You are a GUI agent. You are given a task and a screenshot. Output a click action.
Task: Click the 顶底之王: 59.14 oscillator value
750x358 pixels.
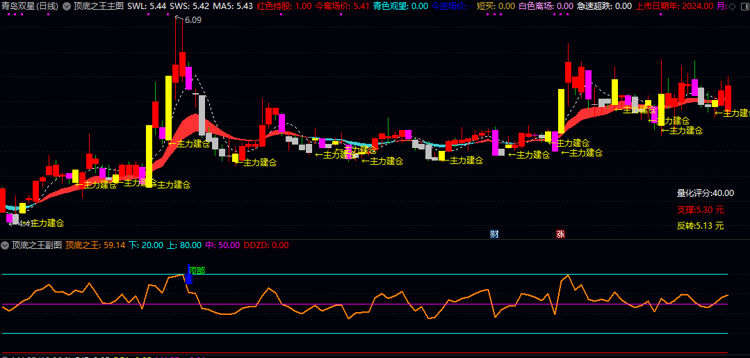95,245
